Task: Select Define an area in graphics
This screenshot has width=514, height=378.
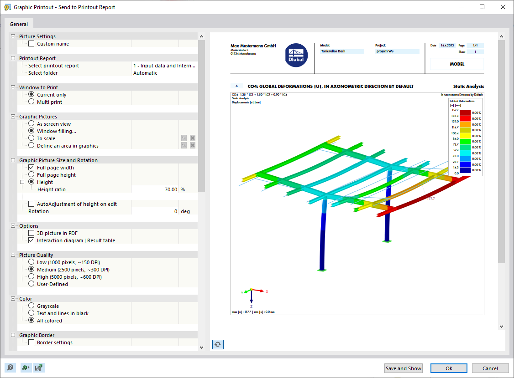Action: pyautogui.click(x=31, y=146)
